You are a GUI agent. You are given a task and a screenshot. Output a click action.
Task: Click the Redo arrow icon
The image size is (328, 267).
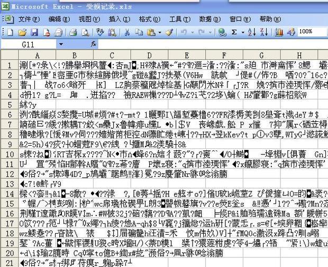(x=202, y=32)
